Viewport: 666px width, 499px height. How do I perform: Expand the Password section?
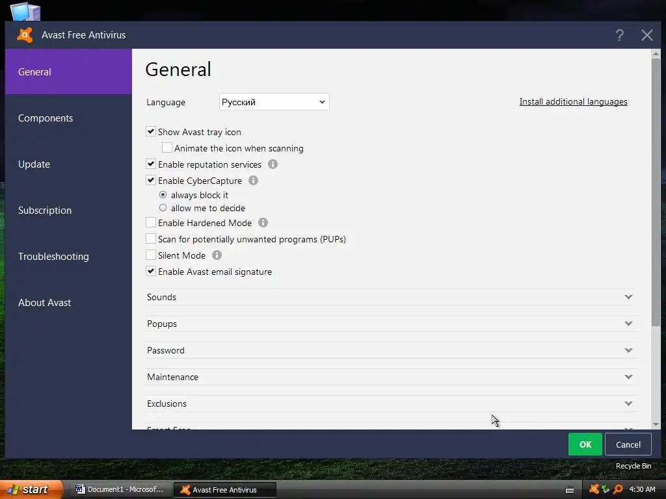(391, 350)
